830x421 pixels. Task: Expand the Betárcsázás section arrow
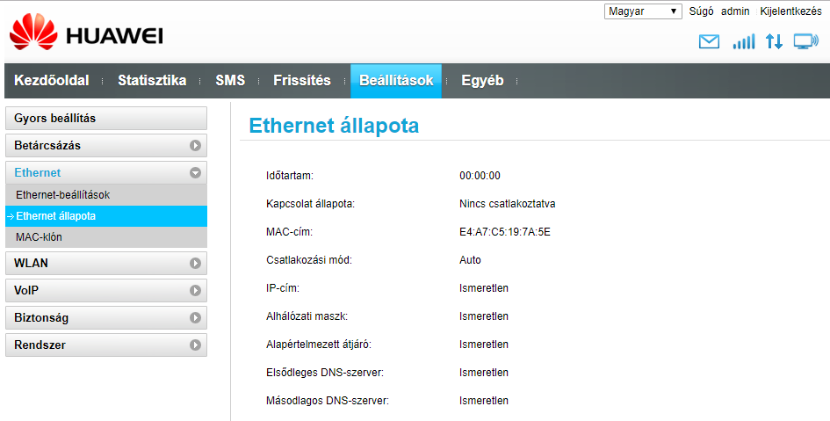tap(195, 145)
